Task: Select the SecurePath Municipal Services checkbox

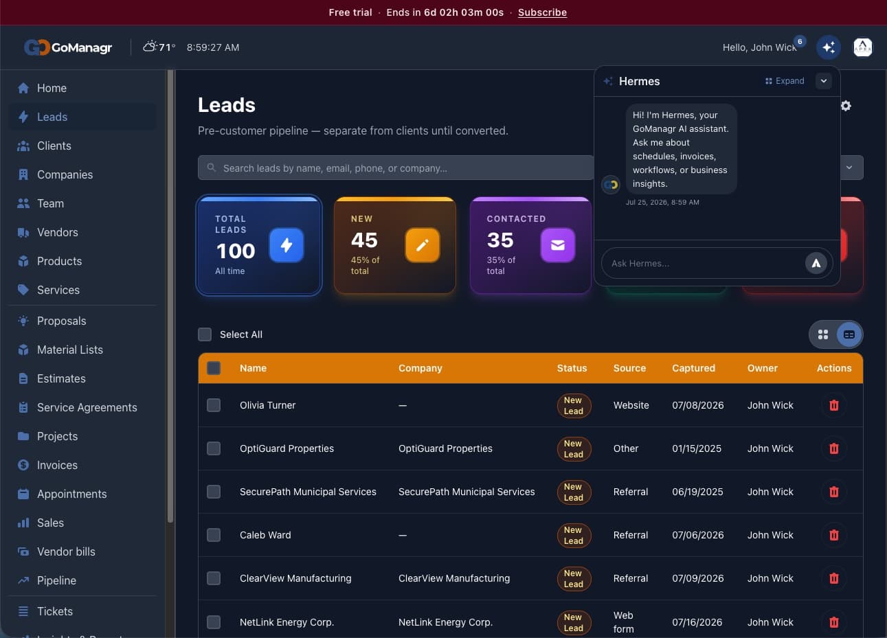Action: click(214, 492)
